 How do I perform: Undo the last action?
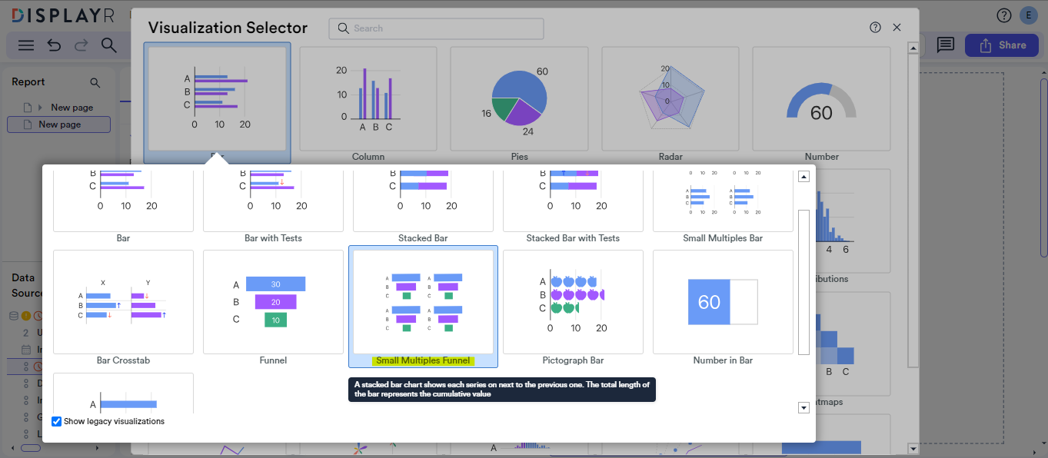click(x=53, y=45)
